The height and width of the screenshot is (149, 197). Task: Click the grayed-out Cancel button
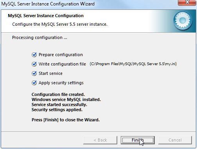[175, 140]
